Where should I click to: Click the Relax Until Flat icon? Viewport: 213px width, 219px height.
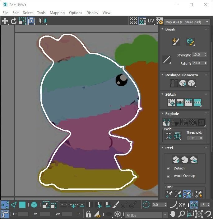coord(183,83)
